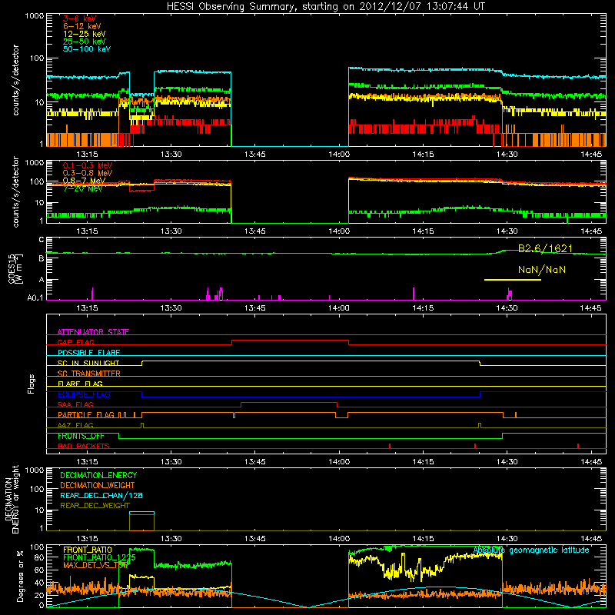Select the SAA_FLAG label
Screen dimensions: 615x615
(75, 404)
